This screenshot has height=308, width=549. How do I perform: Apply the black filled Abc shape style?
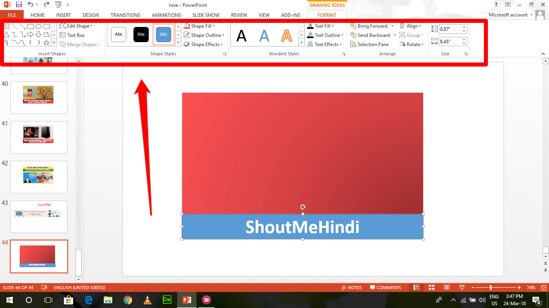pyautogui.click(x=141, y=34)
